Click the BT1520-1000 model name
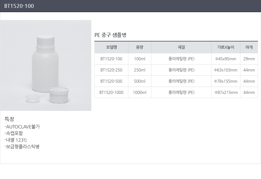 [x=111, y=92]
